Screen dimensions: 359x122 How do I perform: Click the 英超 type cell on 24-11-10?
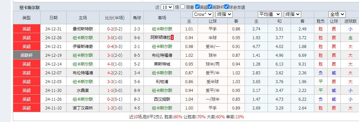26,108
